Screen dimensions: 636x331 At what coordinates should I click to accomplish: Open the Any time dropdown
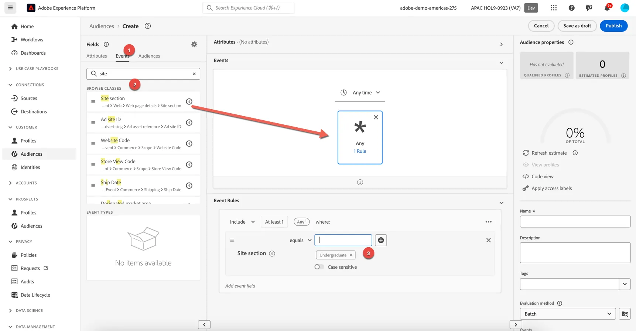click(360, 93)
